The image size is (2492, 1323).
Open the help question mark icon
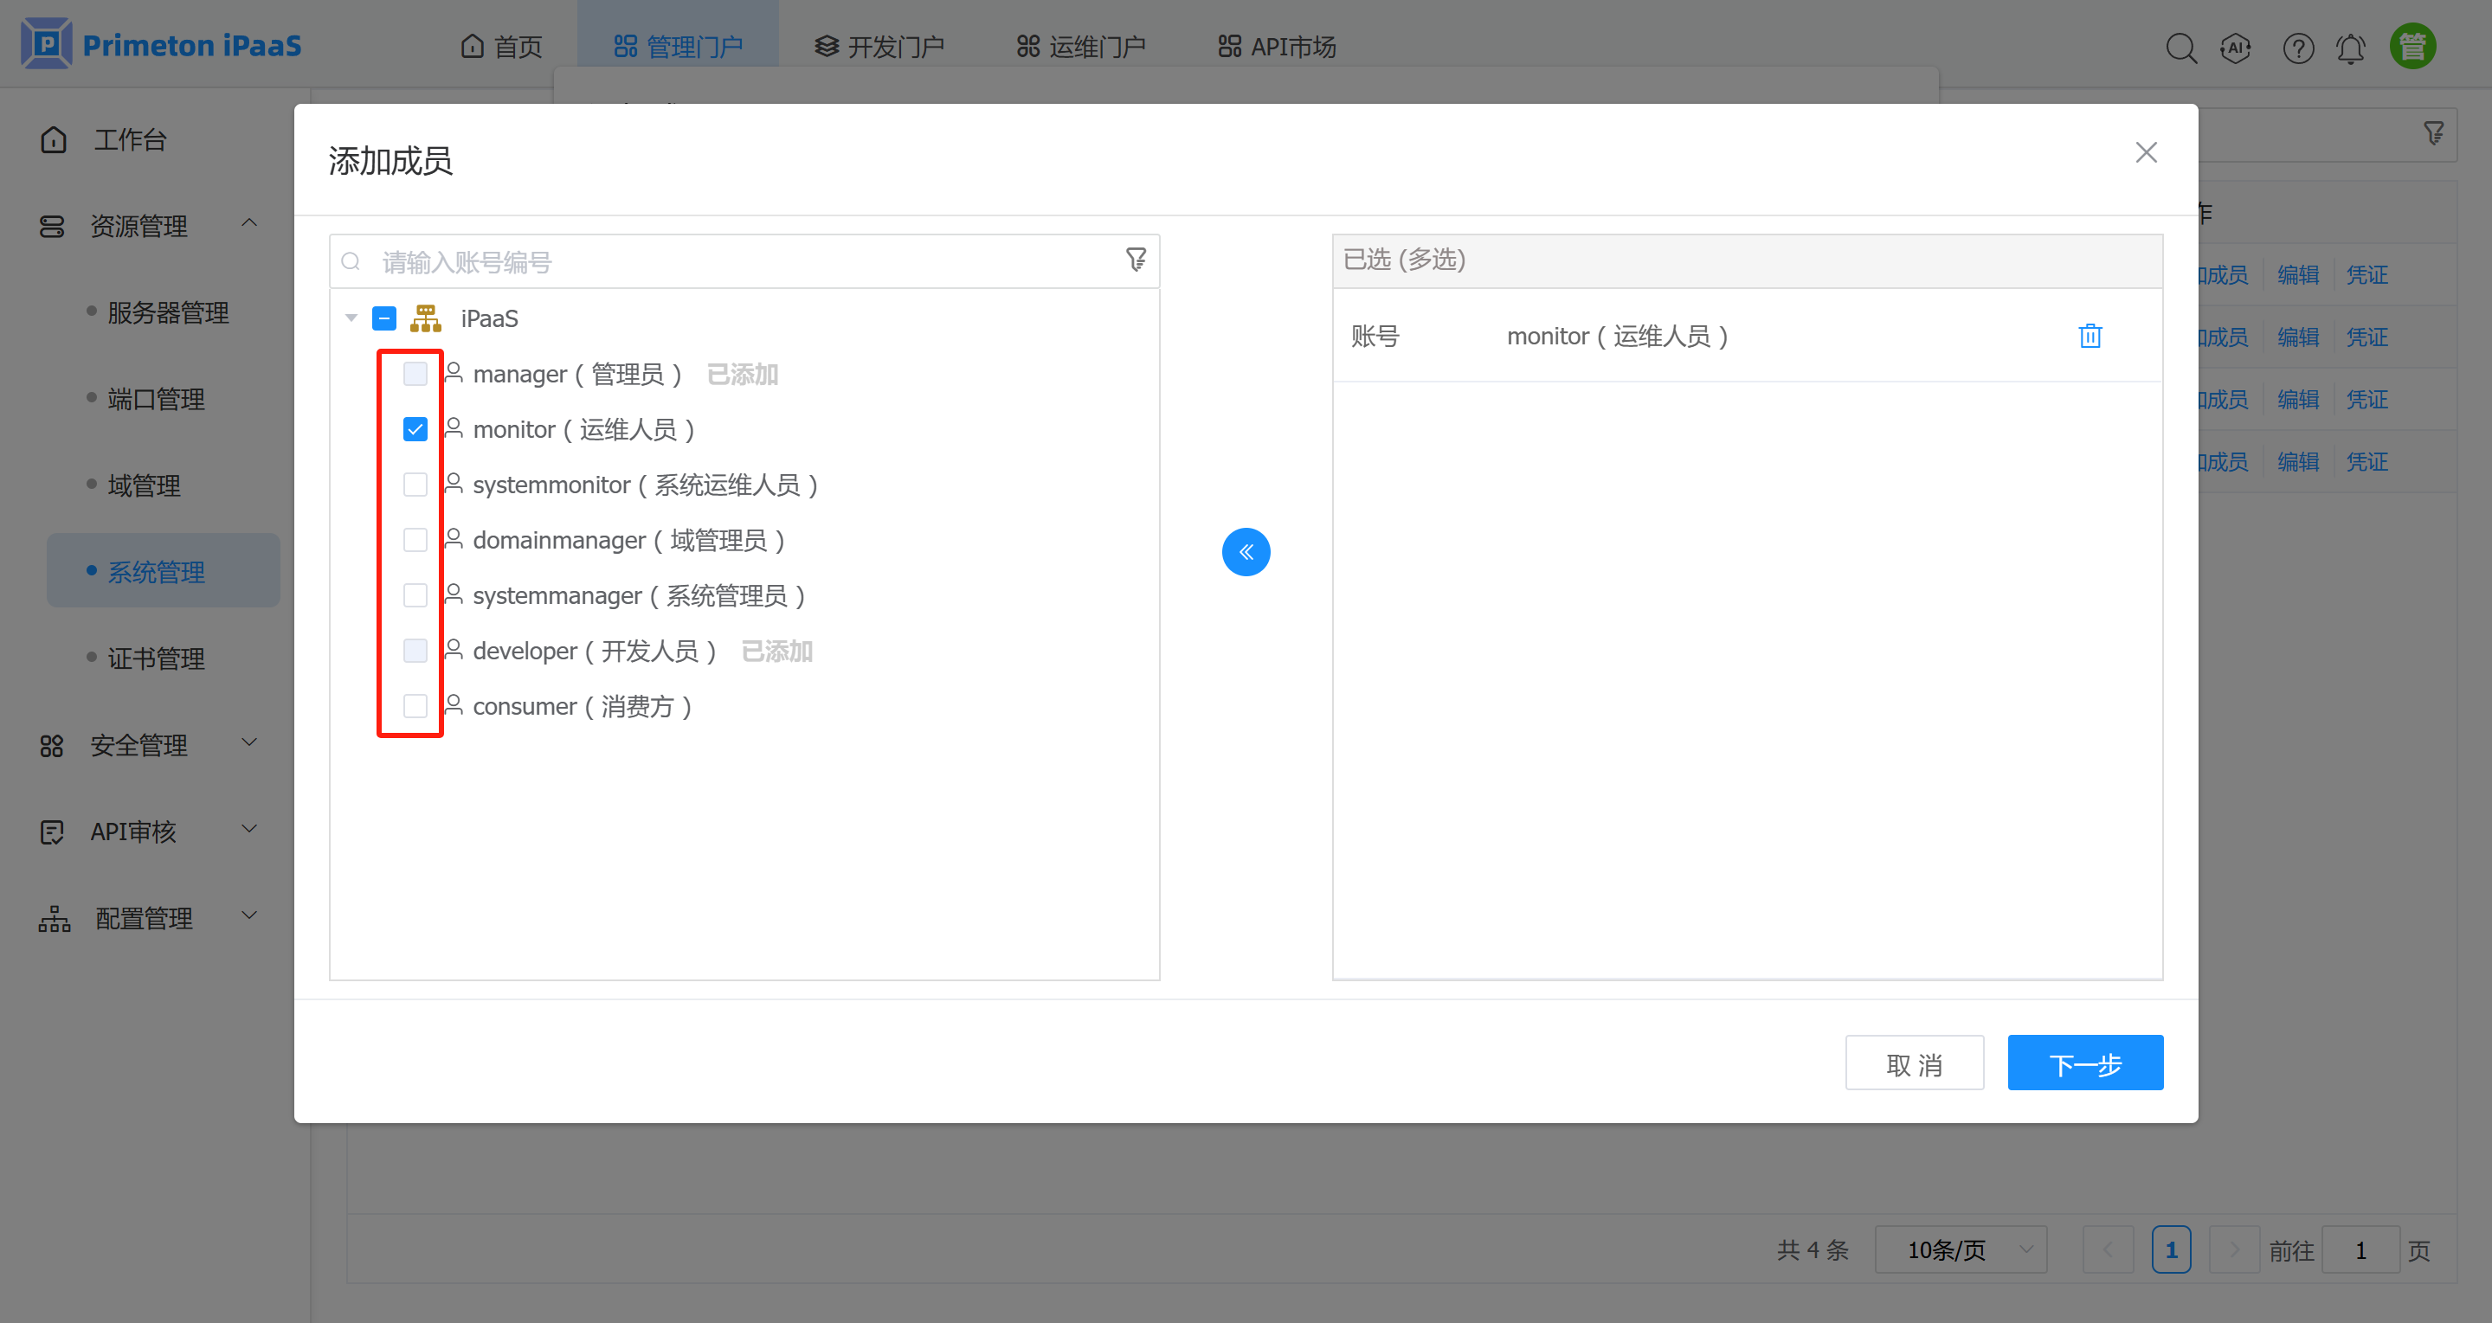[x=2298, y=48]
